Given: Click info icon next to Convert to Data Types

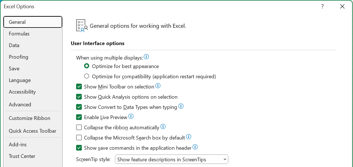Looking at the screenshot, I should point(181,106).
